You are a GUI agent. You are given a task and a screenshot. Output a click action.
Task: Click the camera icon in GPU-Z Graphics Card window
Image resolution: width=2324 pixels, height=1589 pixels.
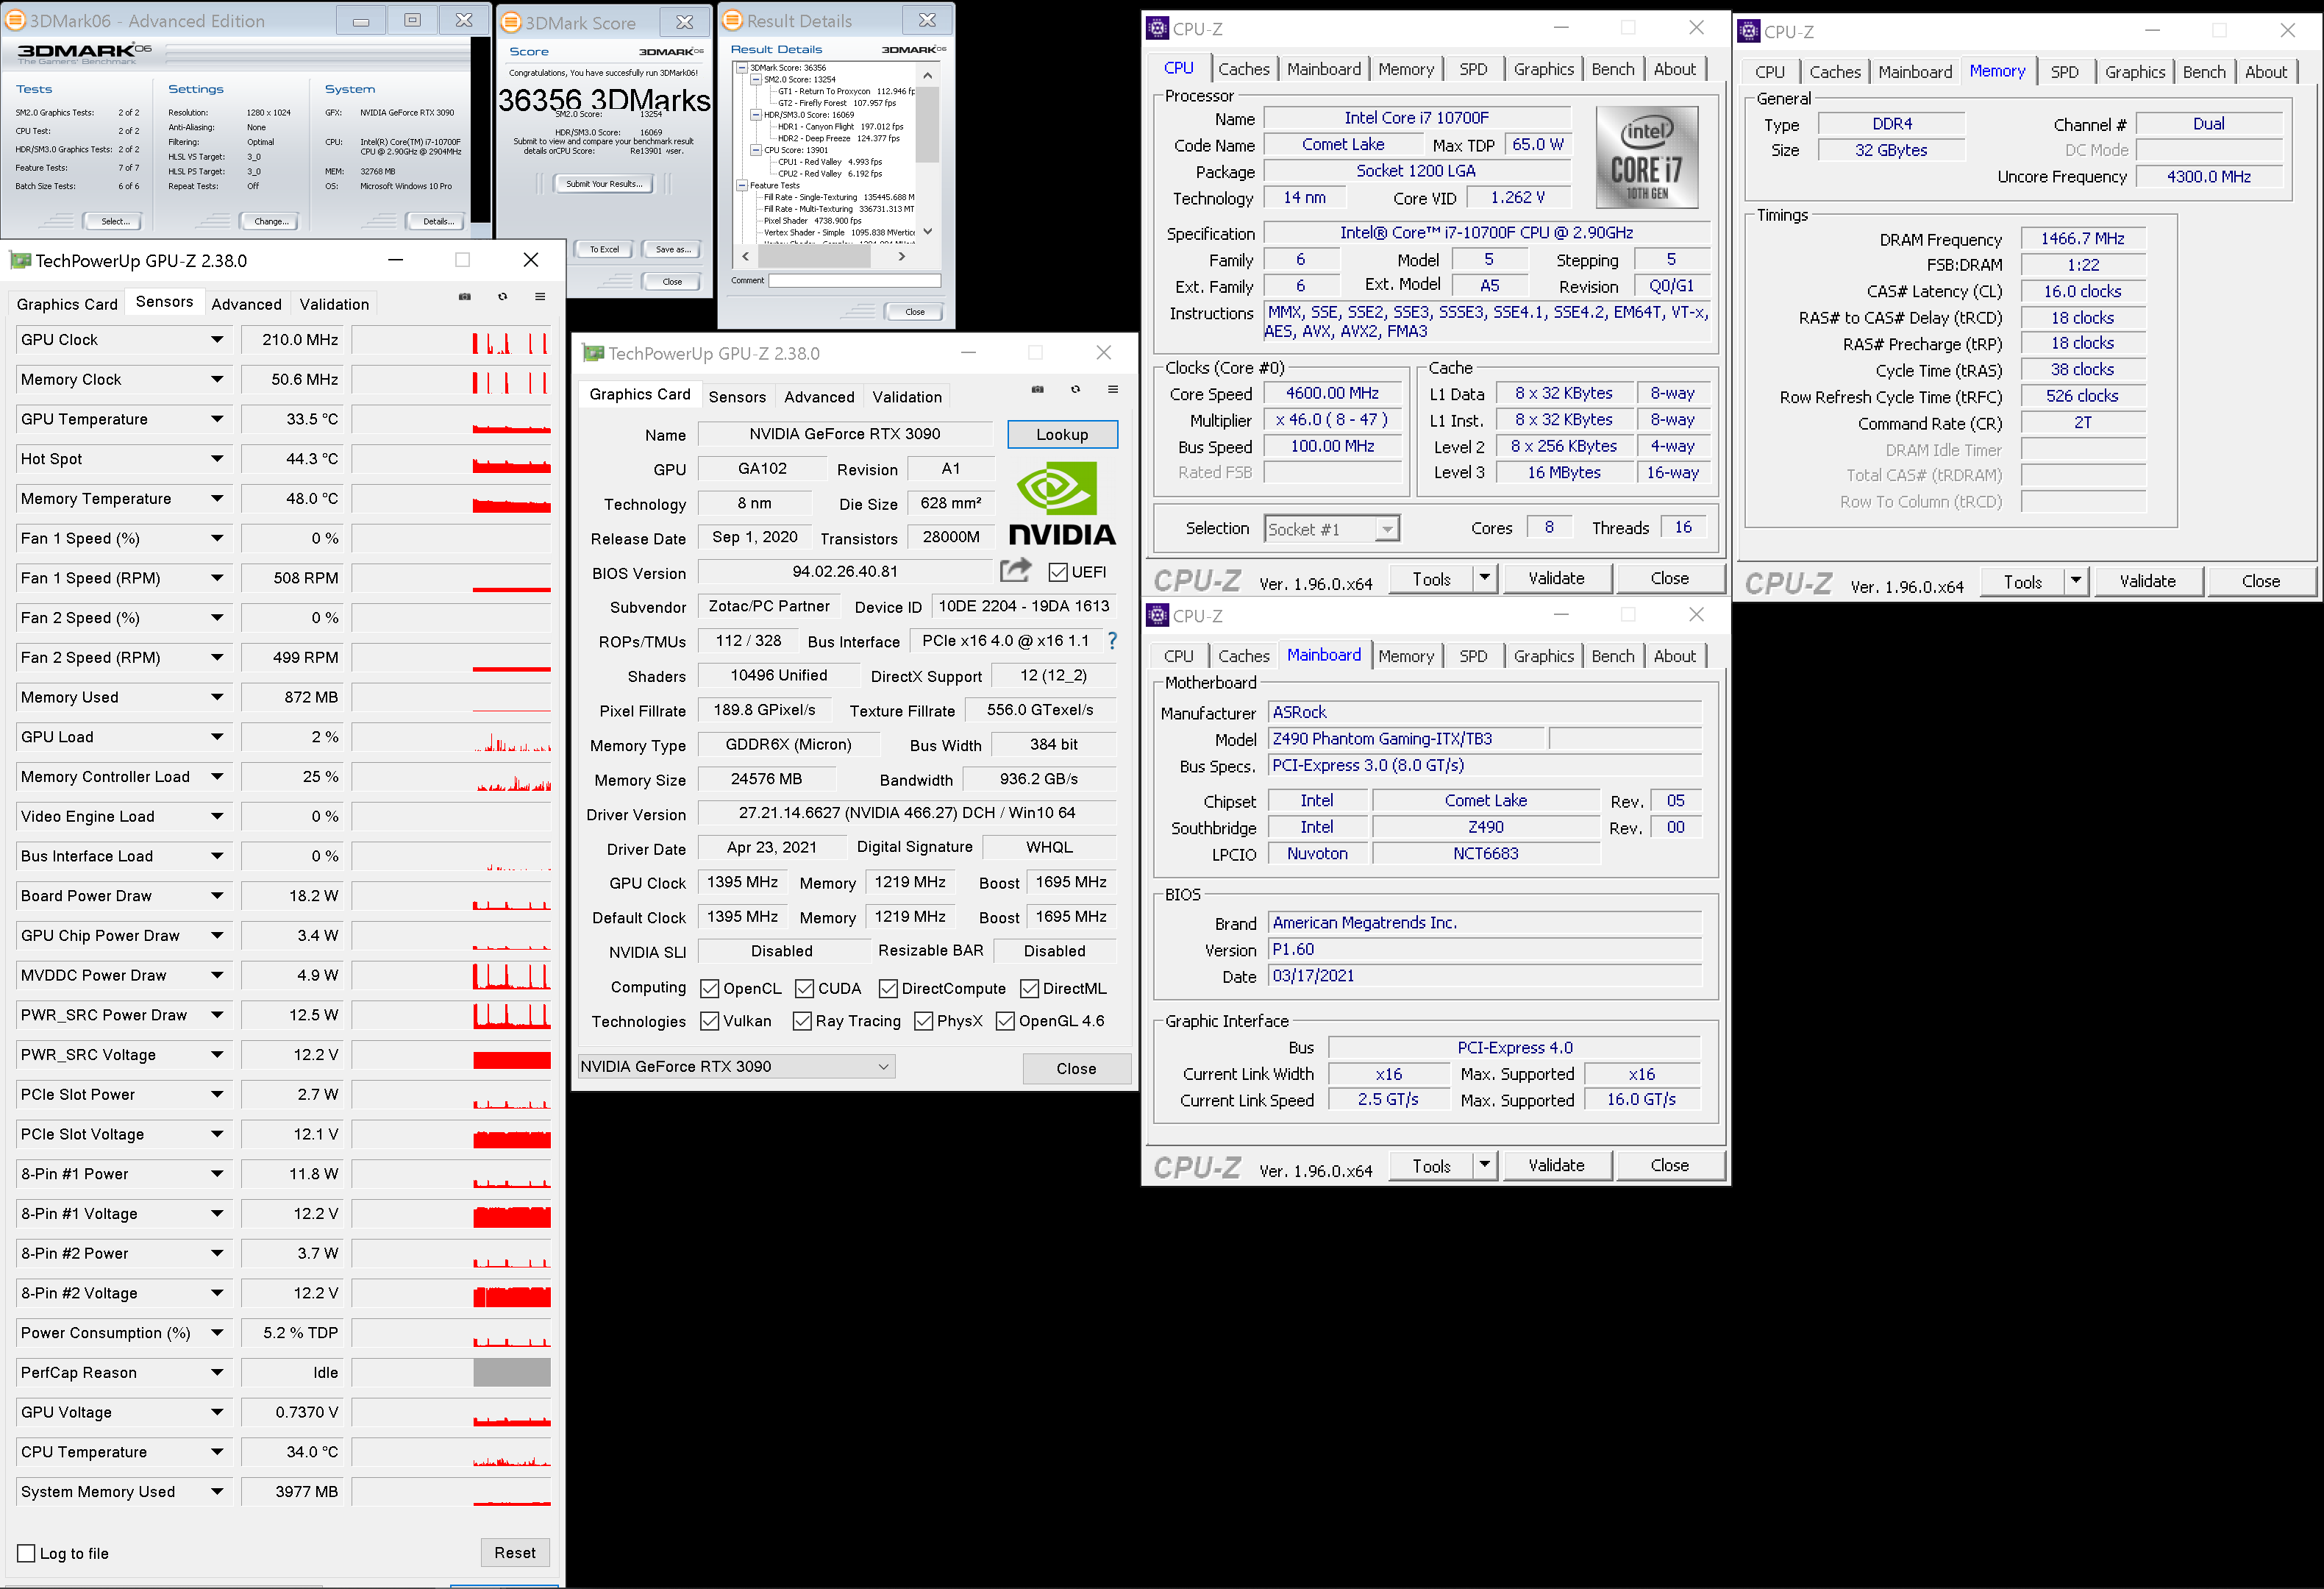coord(1038,389)
